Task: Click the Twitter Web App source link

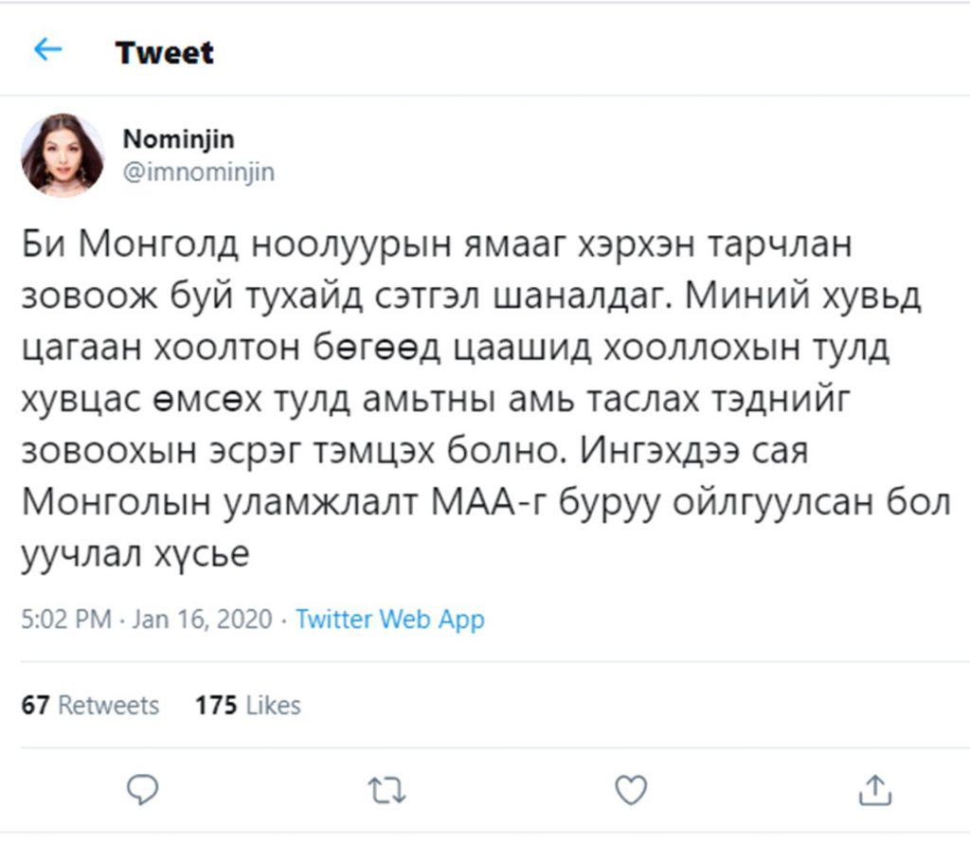Action: tap(389, 620)
